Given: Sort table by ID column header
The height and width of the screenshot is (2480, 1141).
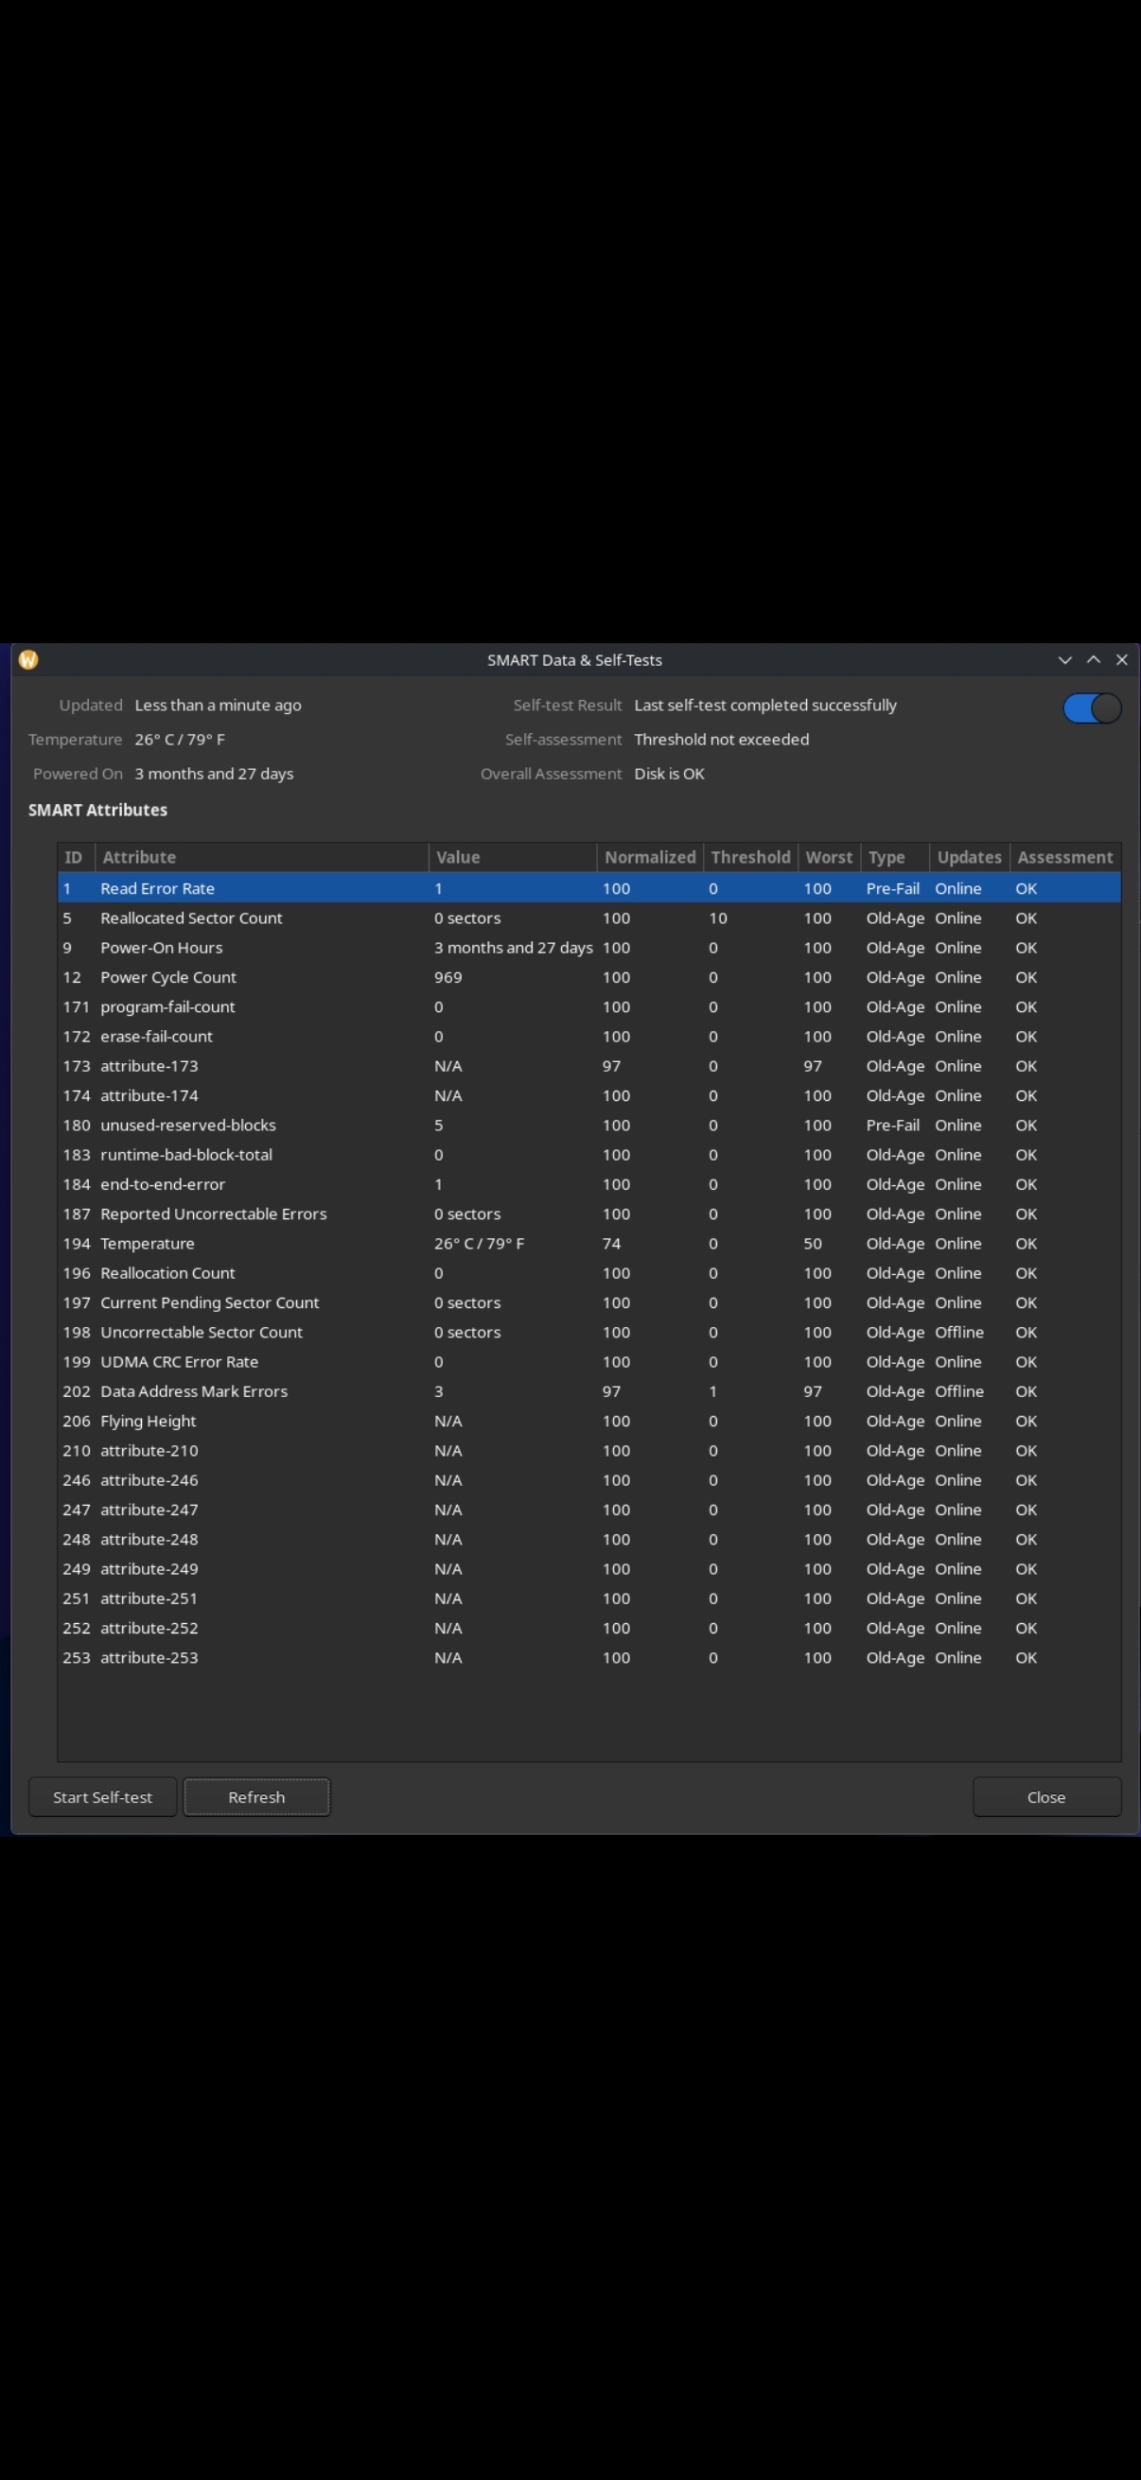Looking at the screenshot, I should click(x=74, y=857).
